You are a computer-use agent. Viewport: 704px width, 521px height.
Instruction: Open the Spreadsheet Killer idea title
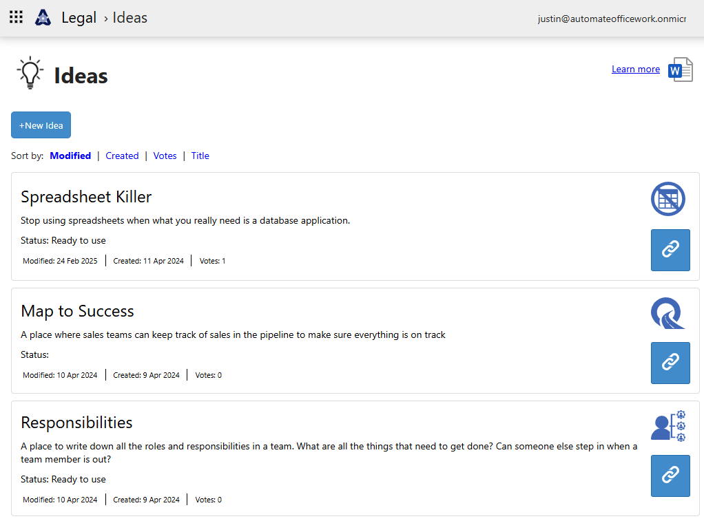click(86, 197)
